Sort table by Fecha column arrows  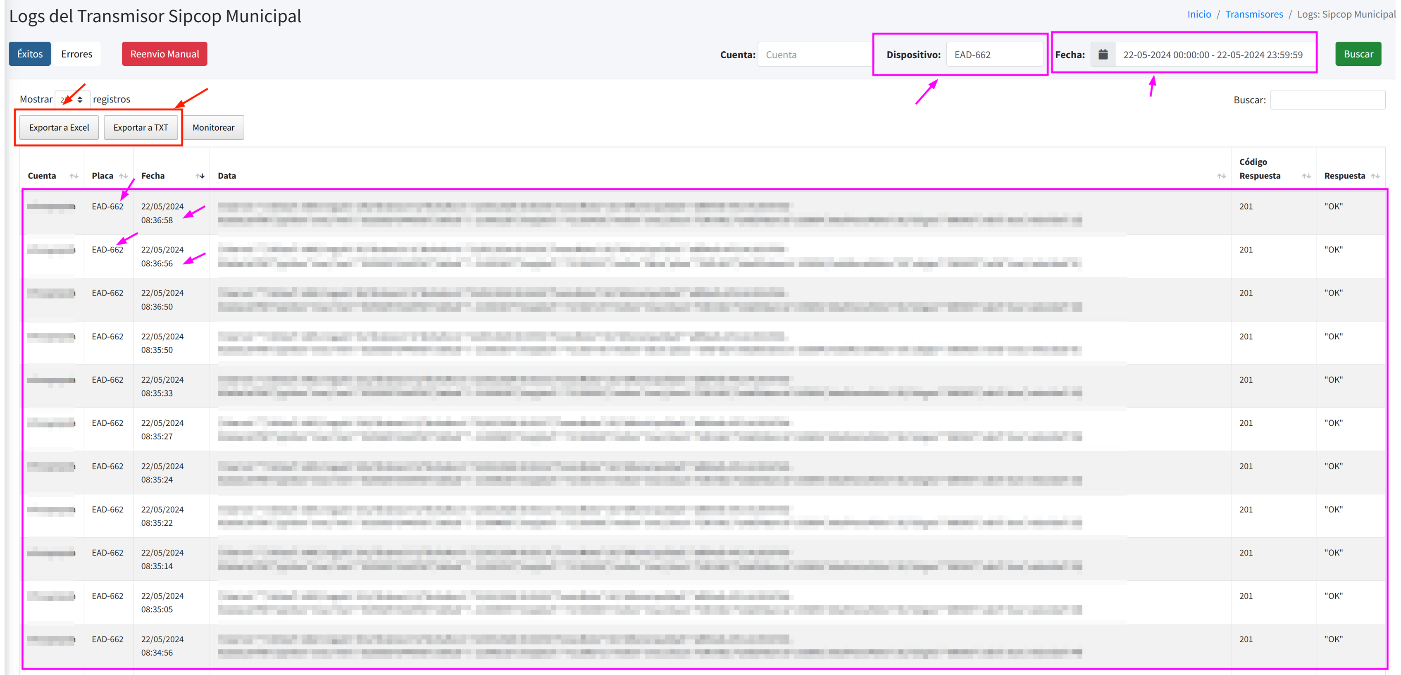200,176
